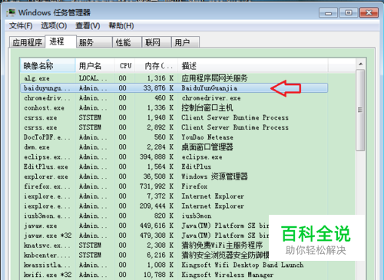Open the 性能 tab
Image resolution: width=384 pixels, height=280 pixels.
pyautogui.click(x=127, y=42)
